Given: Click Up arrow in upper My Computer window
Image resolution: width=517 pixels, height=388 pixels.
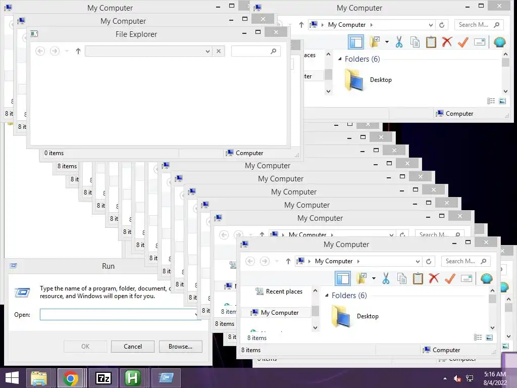Looking at the screenshot, I should (301, 25).
